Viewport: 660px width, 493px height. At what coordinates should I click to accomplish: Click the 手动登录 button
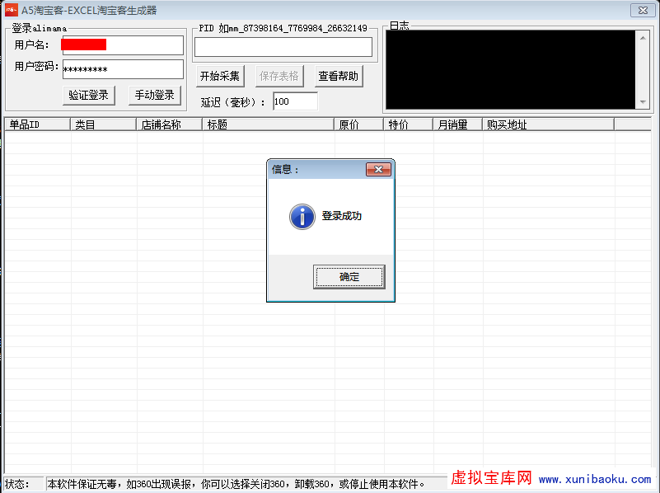[x=154, y=95]
